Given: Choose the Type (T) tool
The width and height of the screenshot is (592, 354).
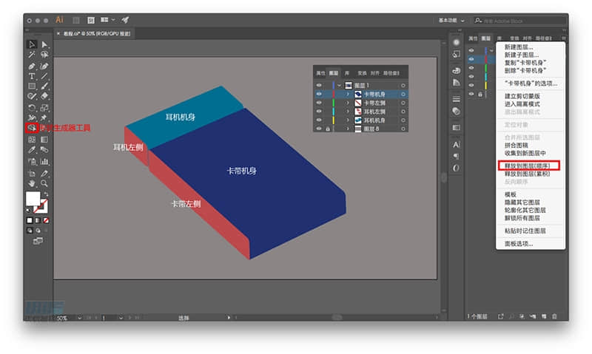Looking at the screenshot, I should pos(32,76).
